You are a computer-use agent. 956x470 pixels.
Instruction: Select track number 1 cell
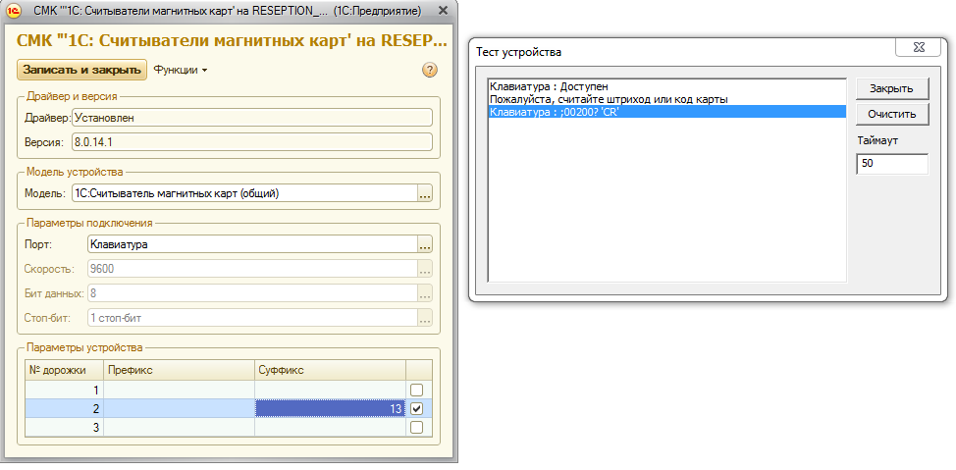(x=64, y=390)
